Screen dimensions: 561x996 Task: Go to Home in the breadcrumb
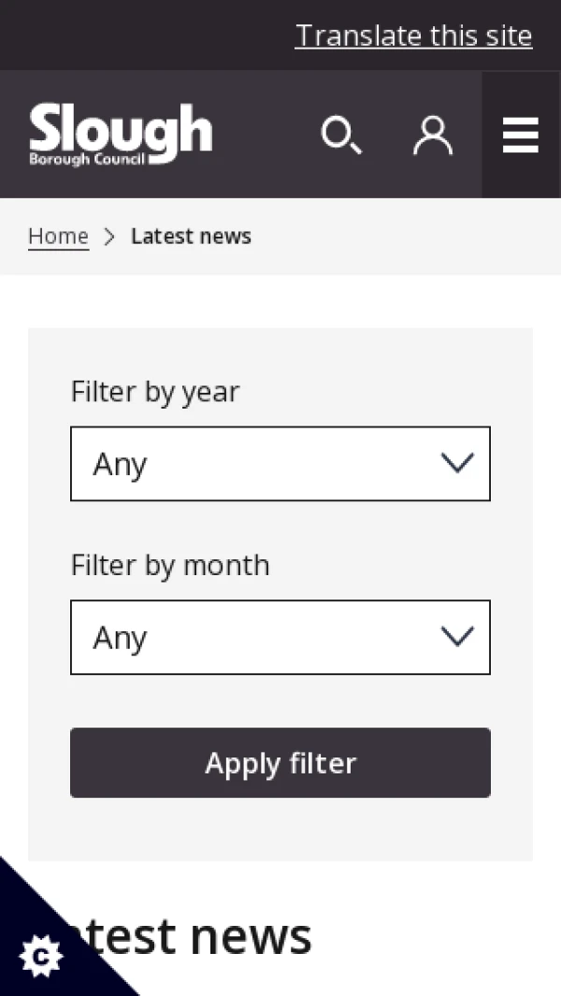coord(58,237)
